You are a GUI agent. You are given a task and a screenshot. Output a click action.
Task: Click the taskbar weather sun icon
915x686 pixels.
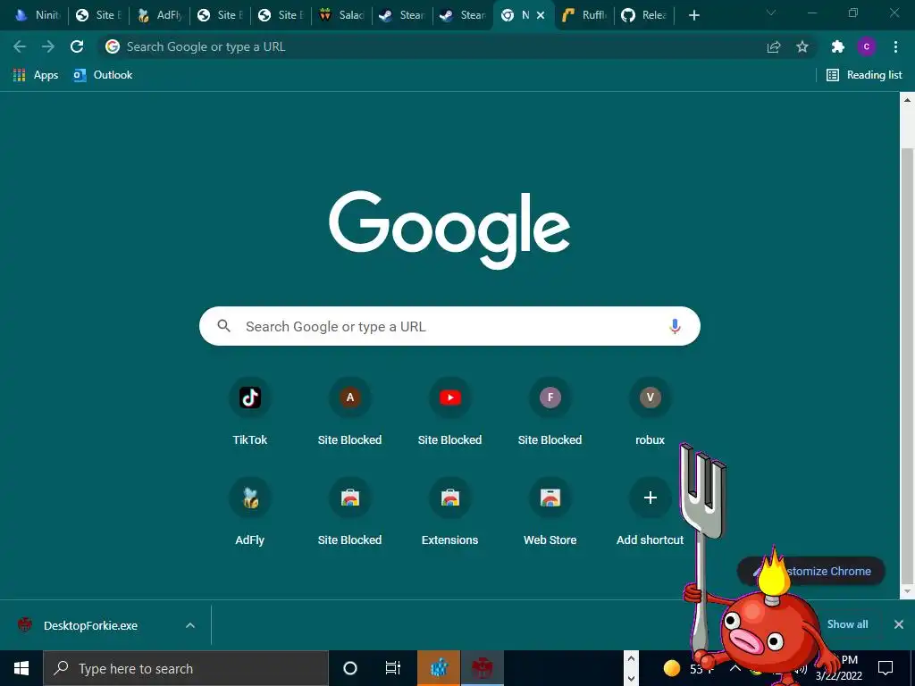tap(672, 668)
